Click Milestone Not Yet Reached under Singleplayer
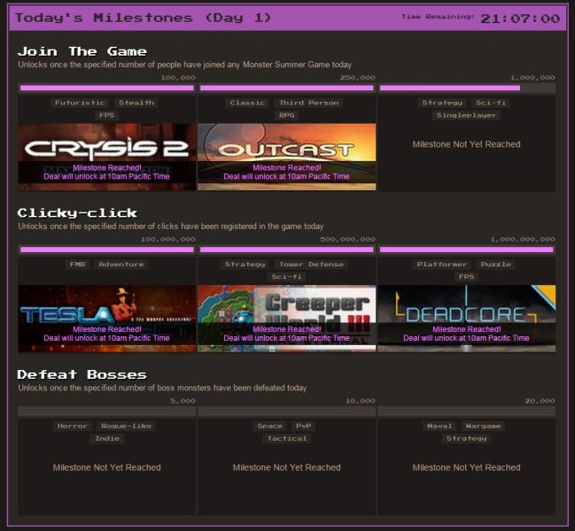The width and height of the screenshot is (575, 531). click(466, 144)
